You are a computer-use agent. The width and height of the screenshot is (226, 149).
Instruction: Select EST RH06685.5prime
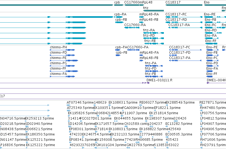149,140
